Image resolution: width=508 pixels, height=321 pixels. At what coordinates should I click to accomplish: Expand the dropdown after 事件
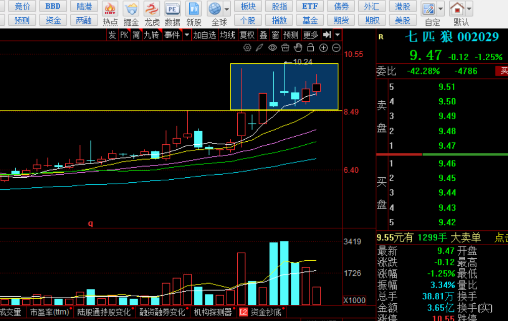tap(187, 35)
